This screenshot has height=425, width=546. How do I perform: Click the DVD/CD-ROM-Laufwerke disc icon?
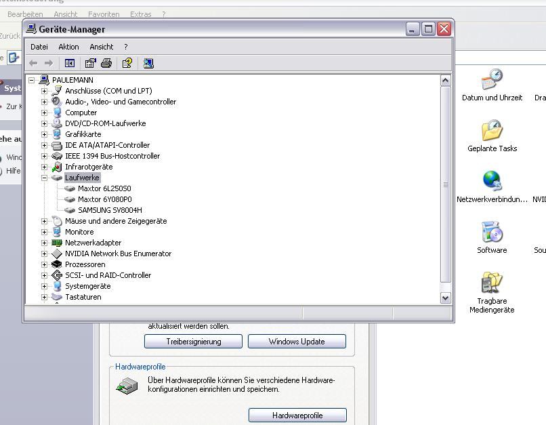tap(56, 123)
